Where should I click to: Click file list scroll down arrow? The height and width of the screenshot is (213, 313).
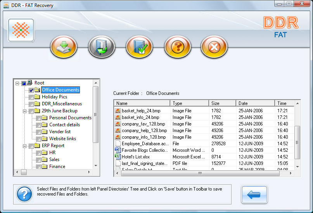click(x=297, y=167)
